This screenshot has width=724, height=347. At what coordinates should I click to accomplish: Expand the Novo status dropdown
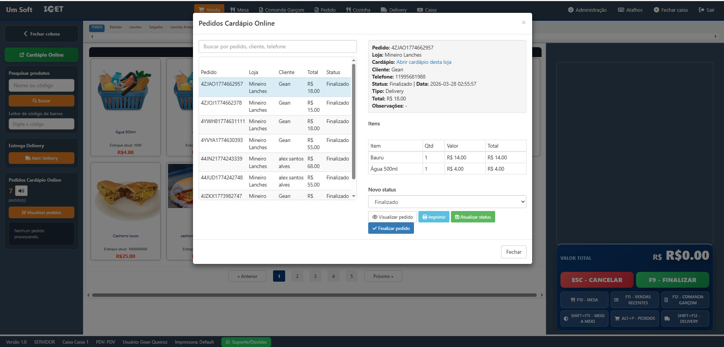pos(447,202)
